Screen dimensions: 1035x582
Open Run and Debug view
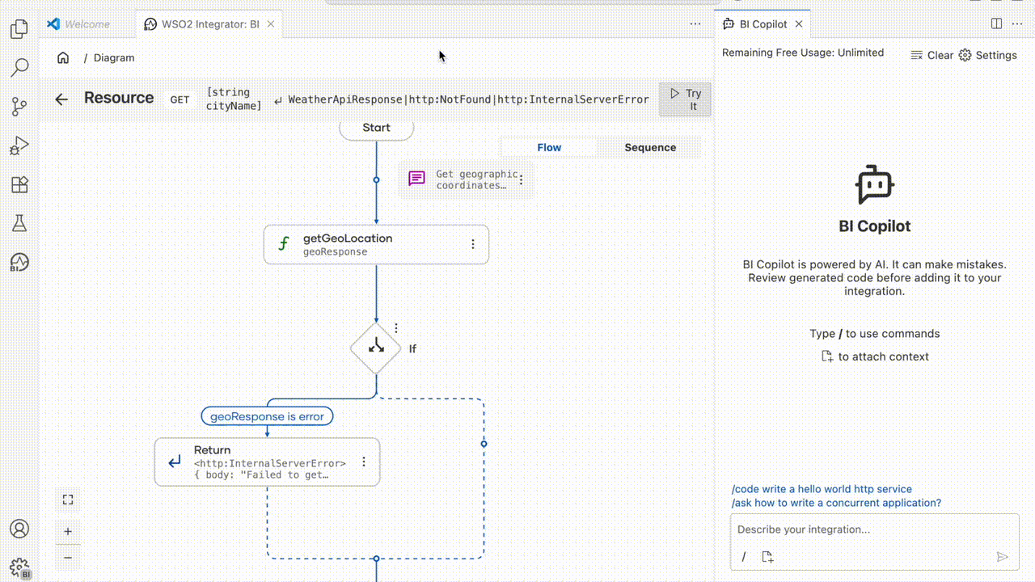click(x=19, y=145)
